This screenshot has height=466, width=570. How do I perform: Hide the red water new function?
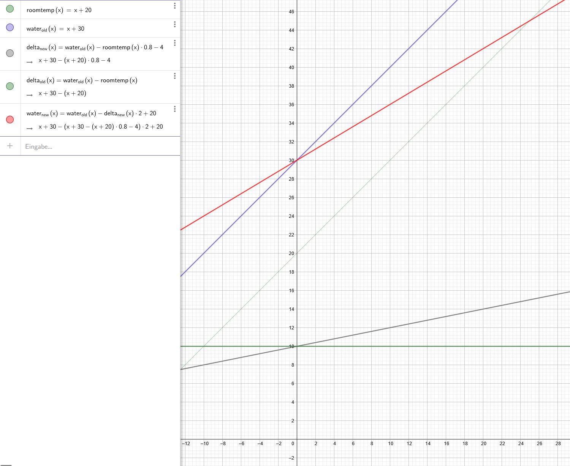click(10, 120)
